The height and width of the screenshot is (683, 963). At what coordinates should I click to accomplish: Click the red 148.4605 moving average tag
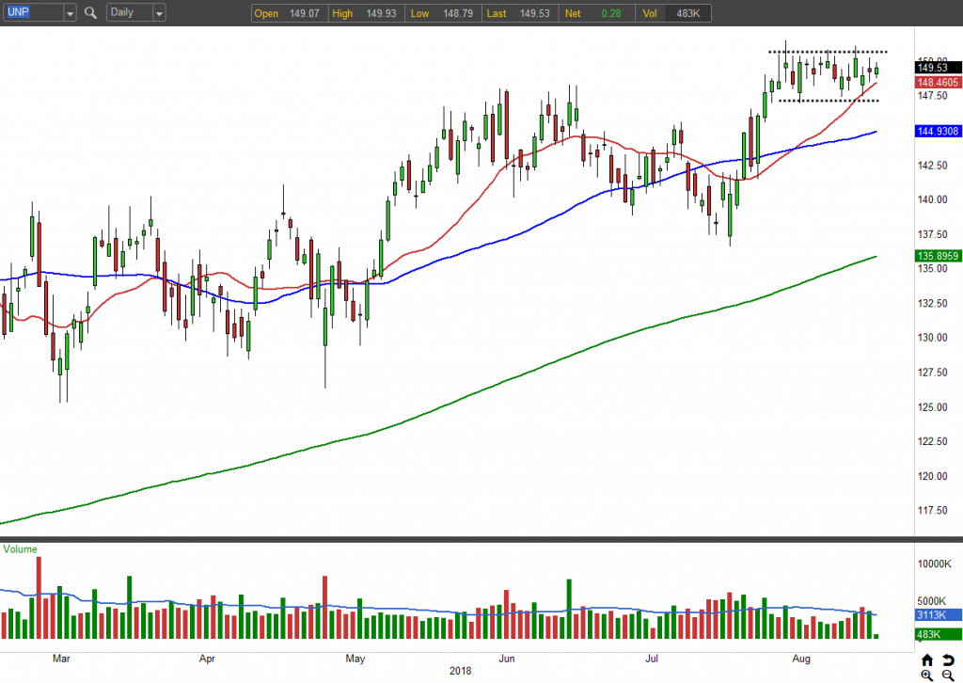938,82
